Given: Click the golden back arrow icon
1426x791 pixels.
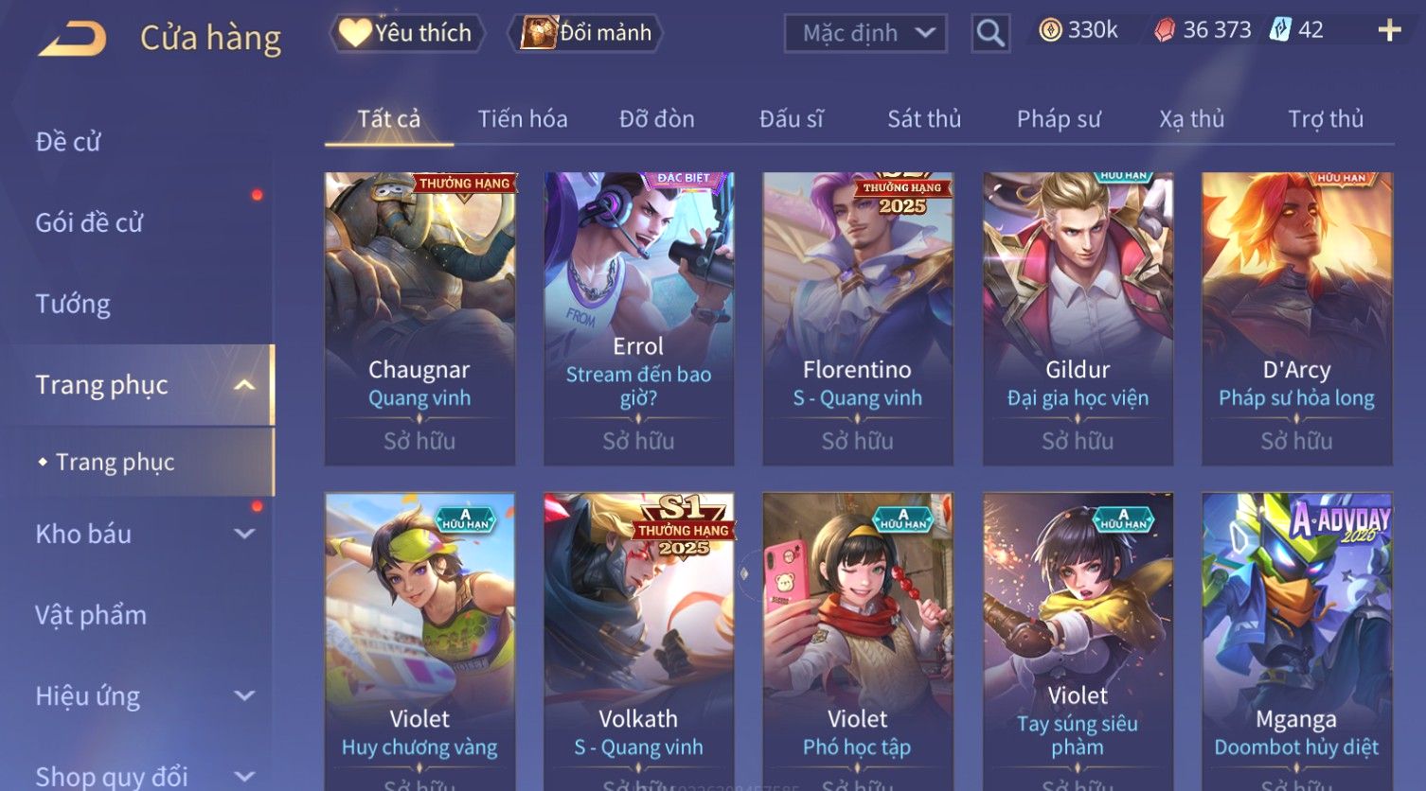Looking at the screenshot, I should point(72,39).
